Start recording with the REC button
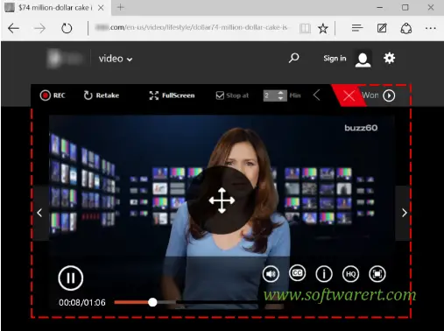 53,95
